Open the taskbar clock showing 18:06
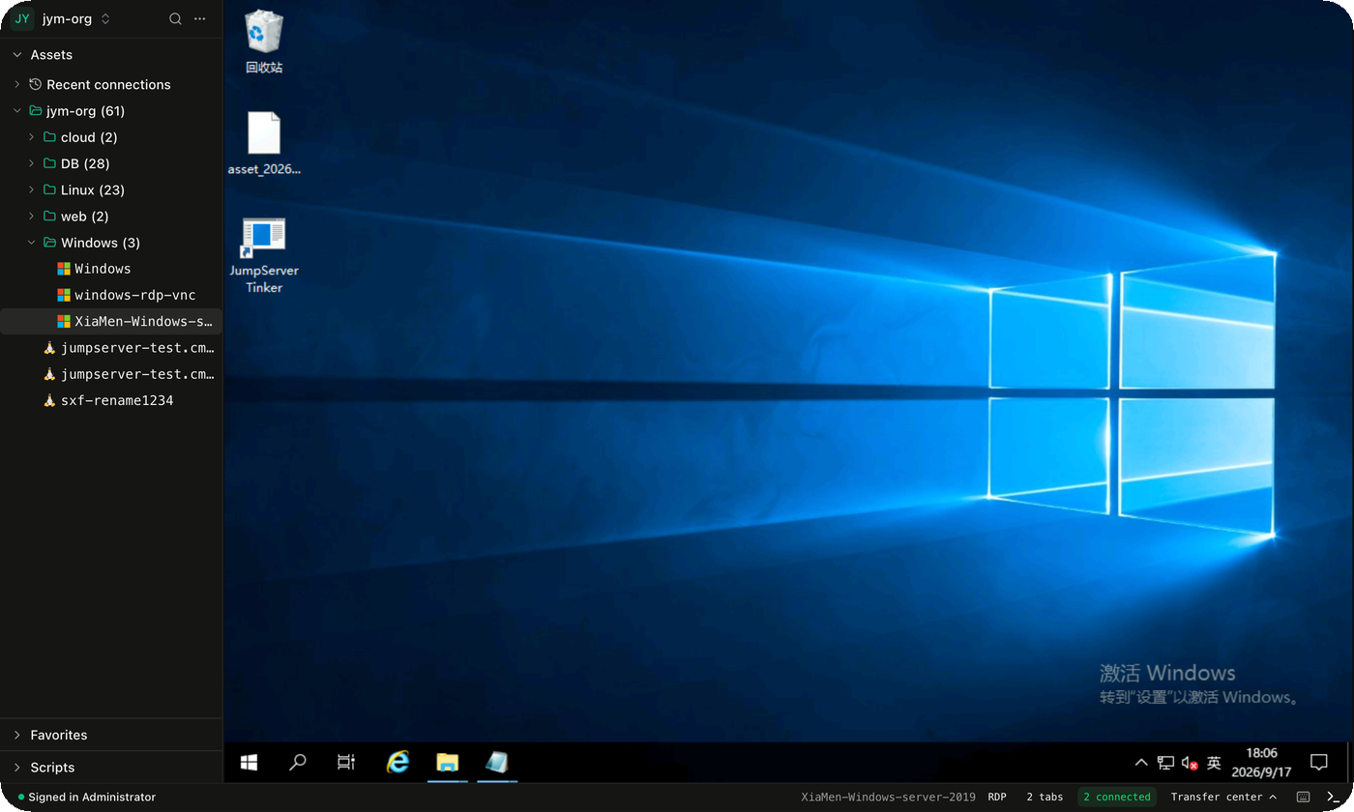The image size is (1354, 812). 1261,763
